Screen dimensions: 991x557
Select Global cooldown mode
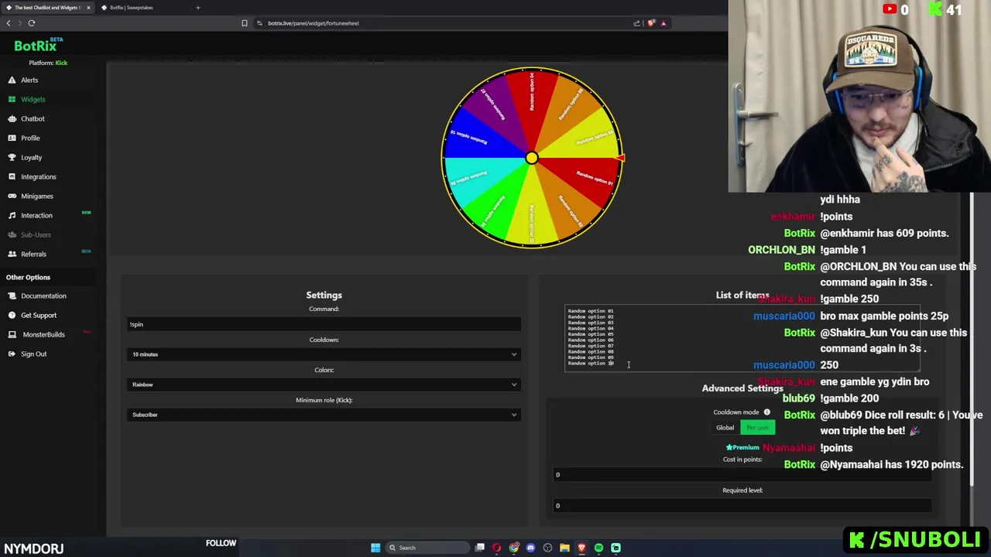click(x=725, y=428)
